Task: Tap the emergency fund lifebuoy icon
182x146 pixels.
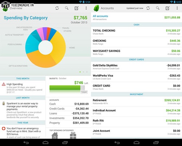Action: (4, 128)
